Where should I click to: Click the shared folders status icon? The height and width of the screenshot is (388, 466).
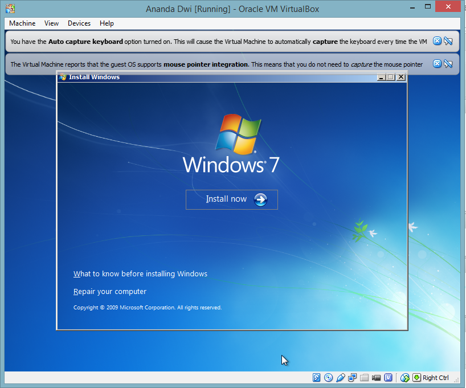[x=365, y=378]
